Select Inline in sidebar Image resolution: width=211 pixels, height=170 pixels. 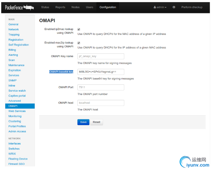(12, 86)
